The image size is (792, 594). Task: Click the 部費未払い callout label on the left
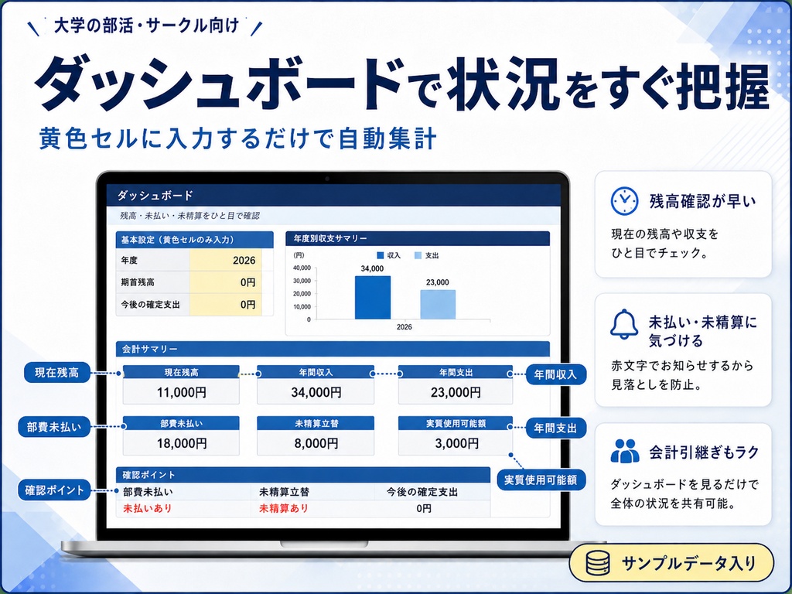(54, 427)
